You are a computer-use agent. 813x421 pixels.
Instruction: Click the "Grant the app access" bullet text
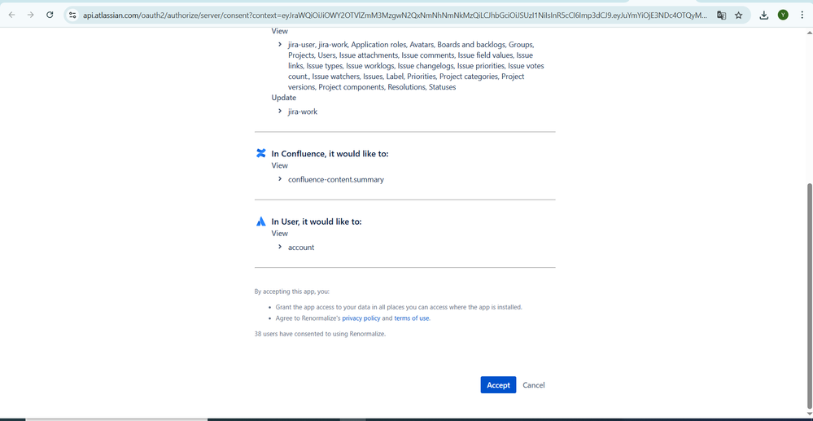399,307
